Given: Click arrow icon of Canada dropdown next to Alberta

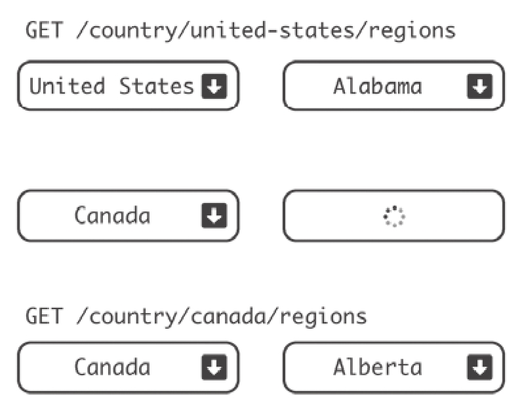Looking at the screenshot, I should pos(214,367).
